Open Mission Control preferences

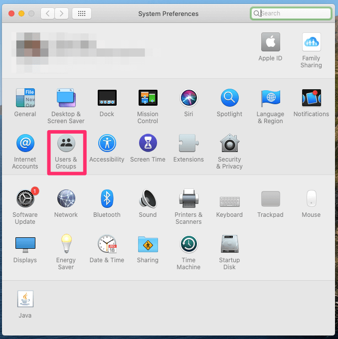(x=148, y=98)
